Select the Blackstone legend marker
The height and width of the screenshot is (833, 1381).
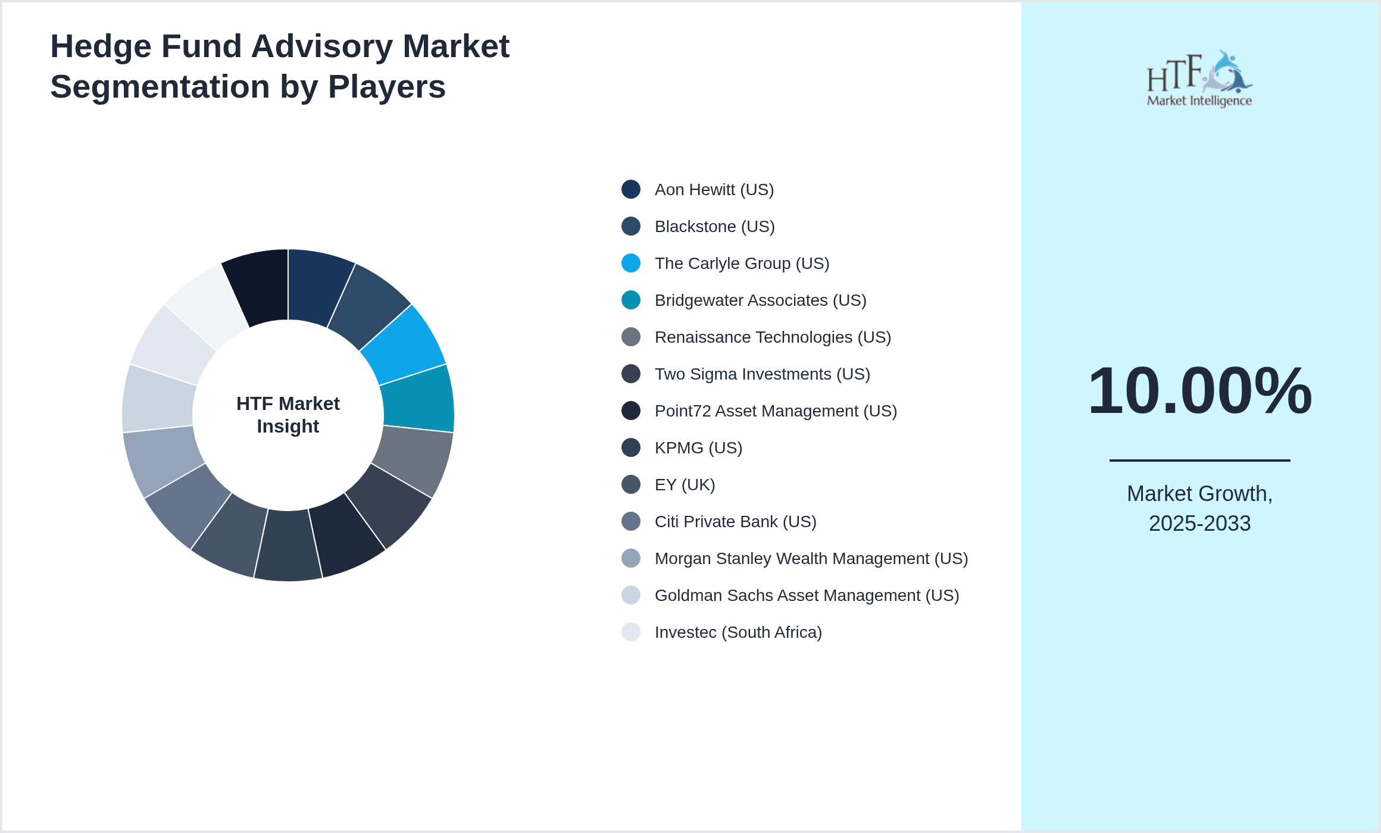[631, 227]
